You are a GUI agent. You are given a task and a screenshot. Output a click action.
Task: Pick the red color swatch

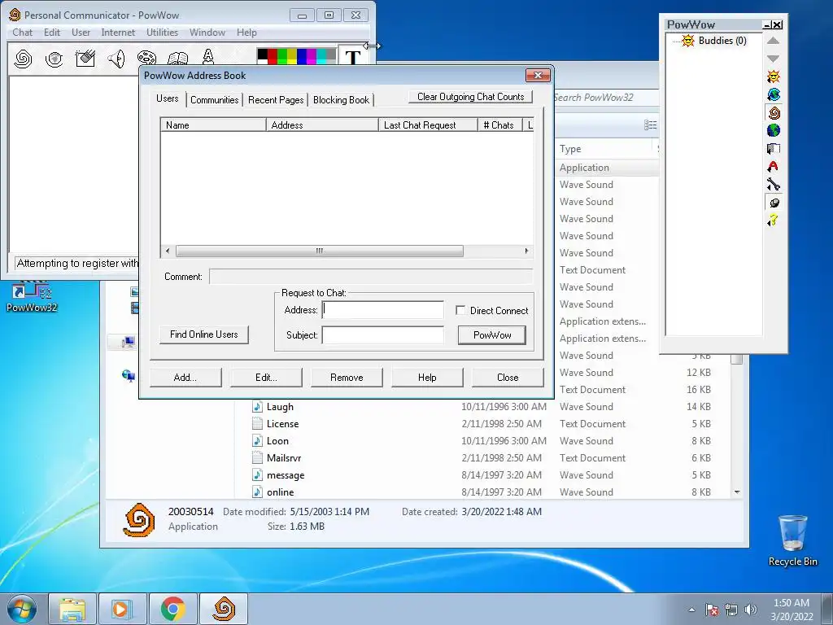tap(272, 56)
